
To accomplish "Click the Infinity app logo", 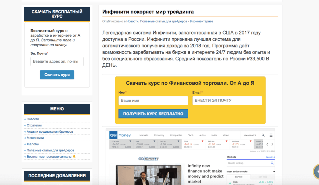I will point(149,159).
